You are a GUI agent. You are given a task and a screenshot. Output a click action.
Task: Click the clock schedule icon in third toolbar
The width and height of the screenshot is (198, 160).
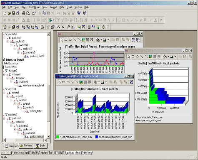click(x=103, y=27)
